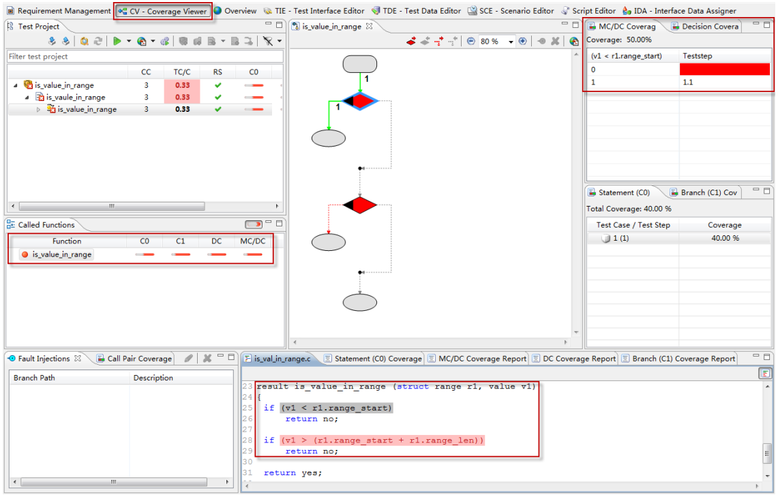778x495 pixels.
Task: Open the 80 % zoom level dropdown
Action: 511,42
